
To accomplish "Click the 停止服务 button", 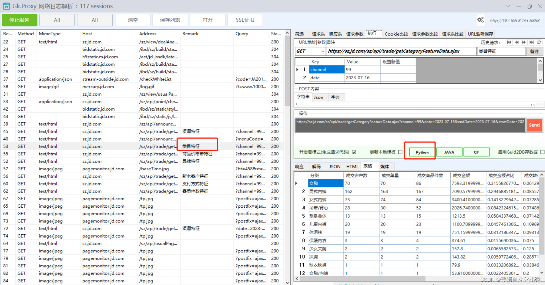I will point(19,20).
